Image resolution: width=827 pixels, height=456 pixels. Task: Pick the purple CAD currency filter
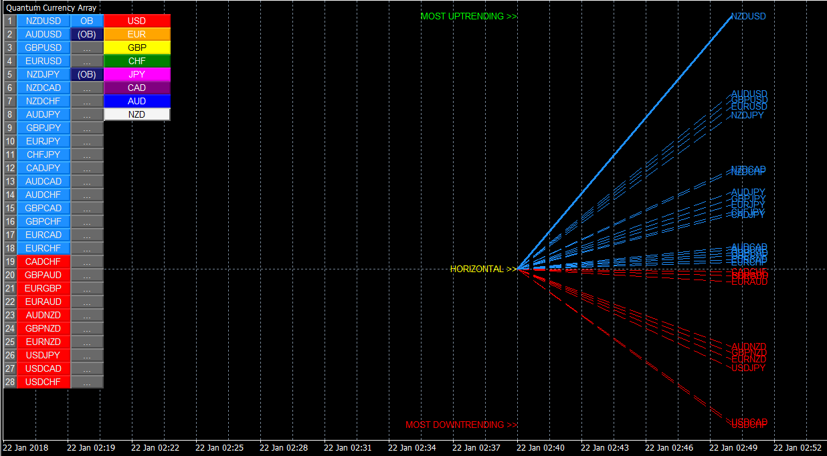click(137, 88)
